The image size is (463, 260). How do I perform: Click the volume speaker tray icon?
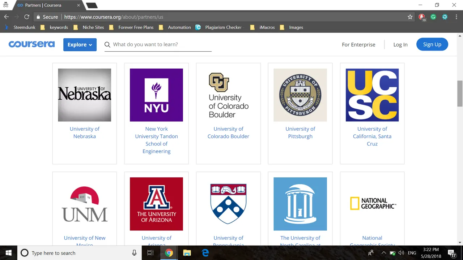point(401,253)
